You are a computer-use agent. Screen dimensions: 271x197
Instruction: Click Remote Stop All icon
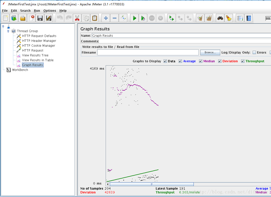180,18
